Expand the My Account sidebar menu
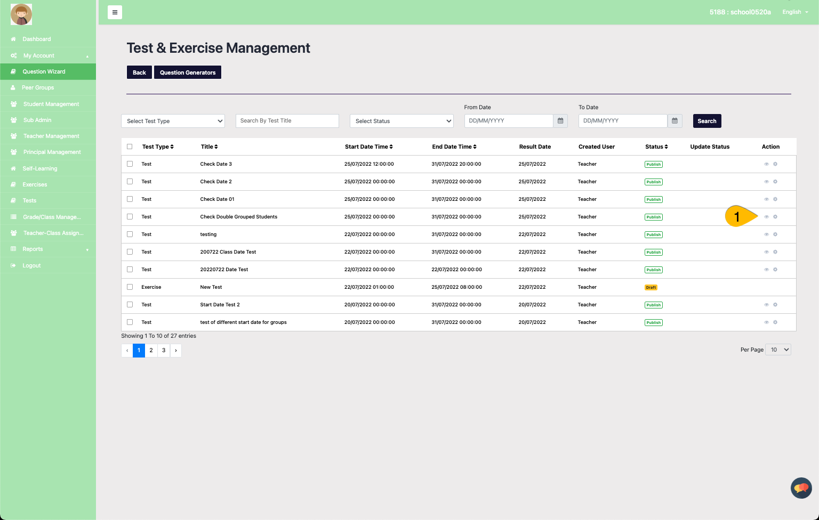 48,55
